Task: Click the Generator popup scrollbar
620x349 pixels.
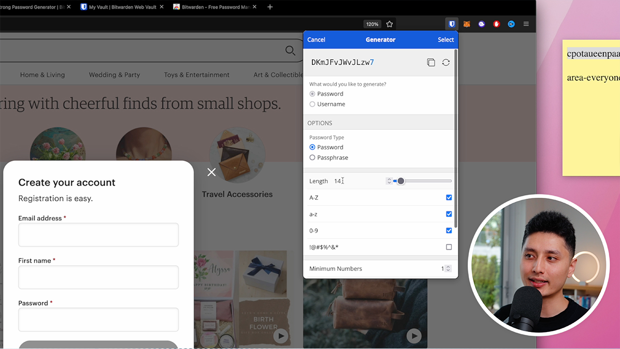Action: coord(455,138)
